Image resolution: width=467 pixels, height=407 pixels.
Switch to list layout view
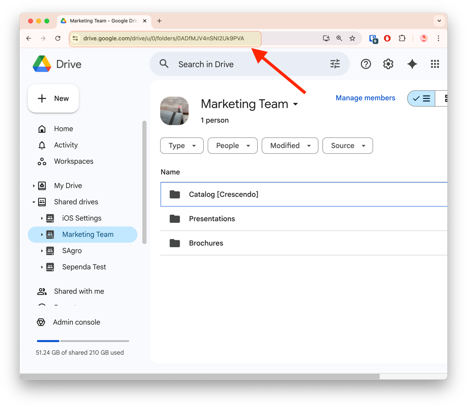(x=421, y=98)
